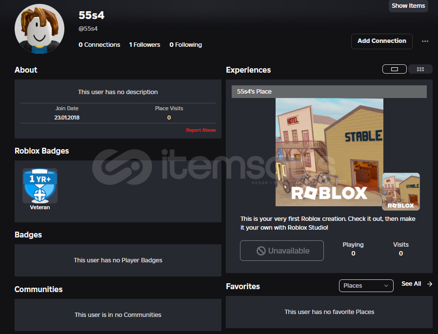Open the three-dots more options menu

tap(425, 41)
